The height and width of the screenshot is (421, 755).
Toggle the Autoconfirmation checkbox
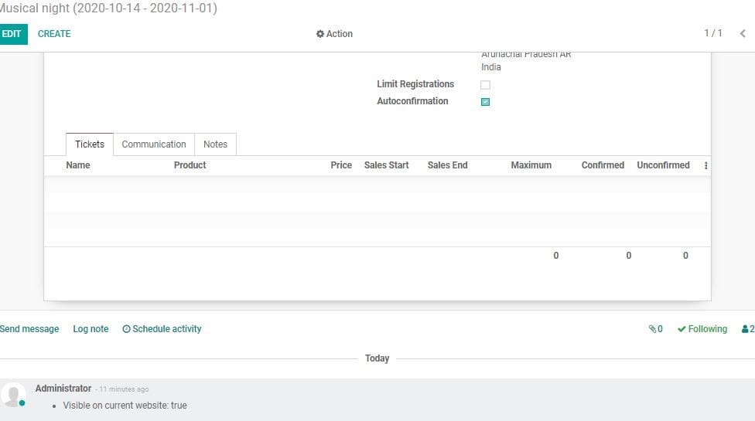tap(485, 102)
